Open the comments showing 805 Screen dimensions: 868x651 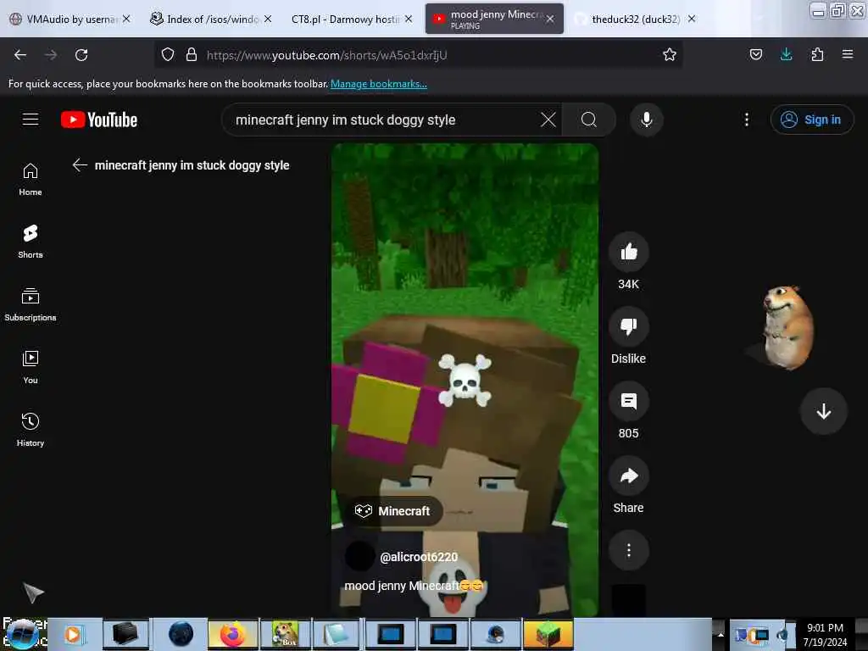click(x=628, y=401)
